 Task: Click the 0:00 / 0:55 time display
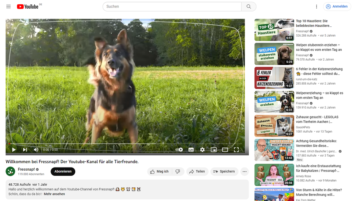click(50, 150)
